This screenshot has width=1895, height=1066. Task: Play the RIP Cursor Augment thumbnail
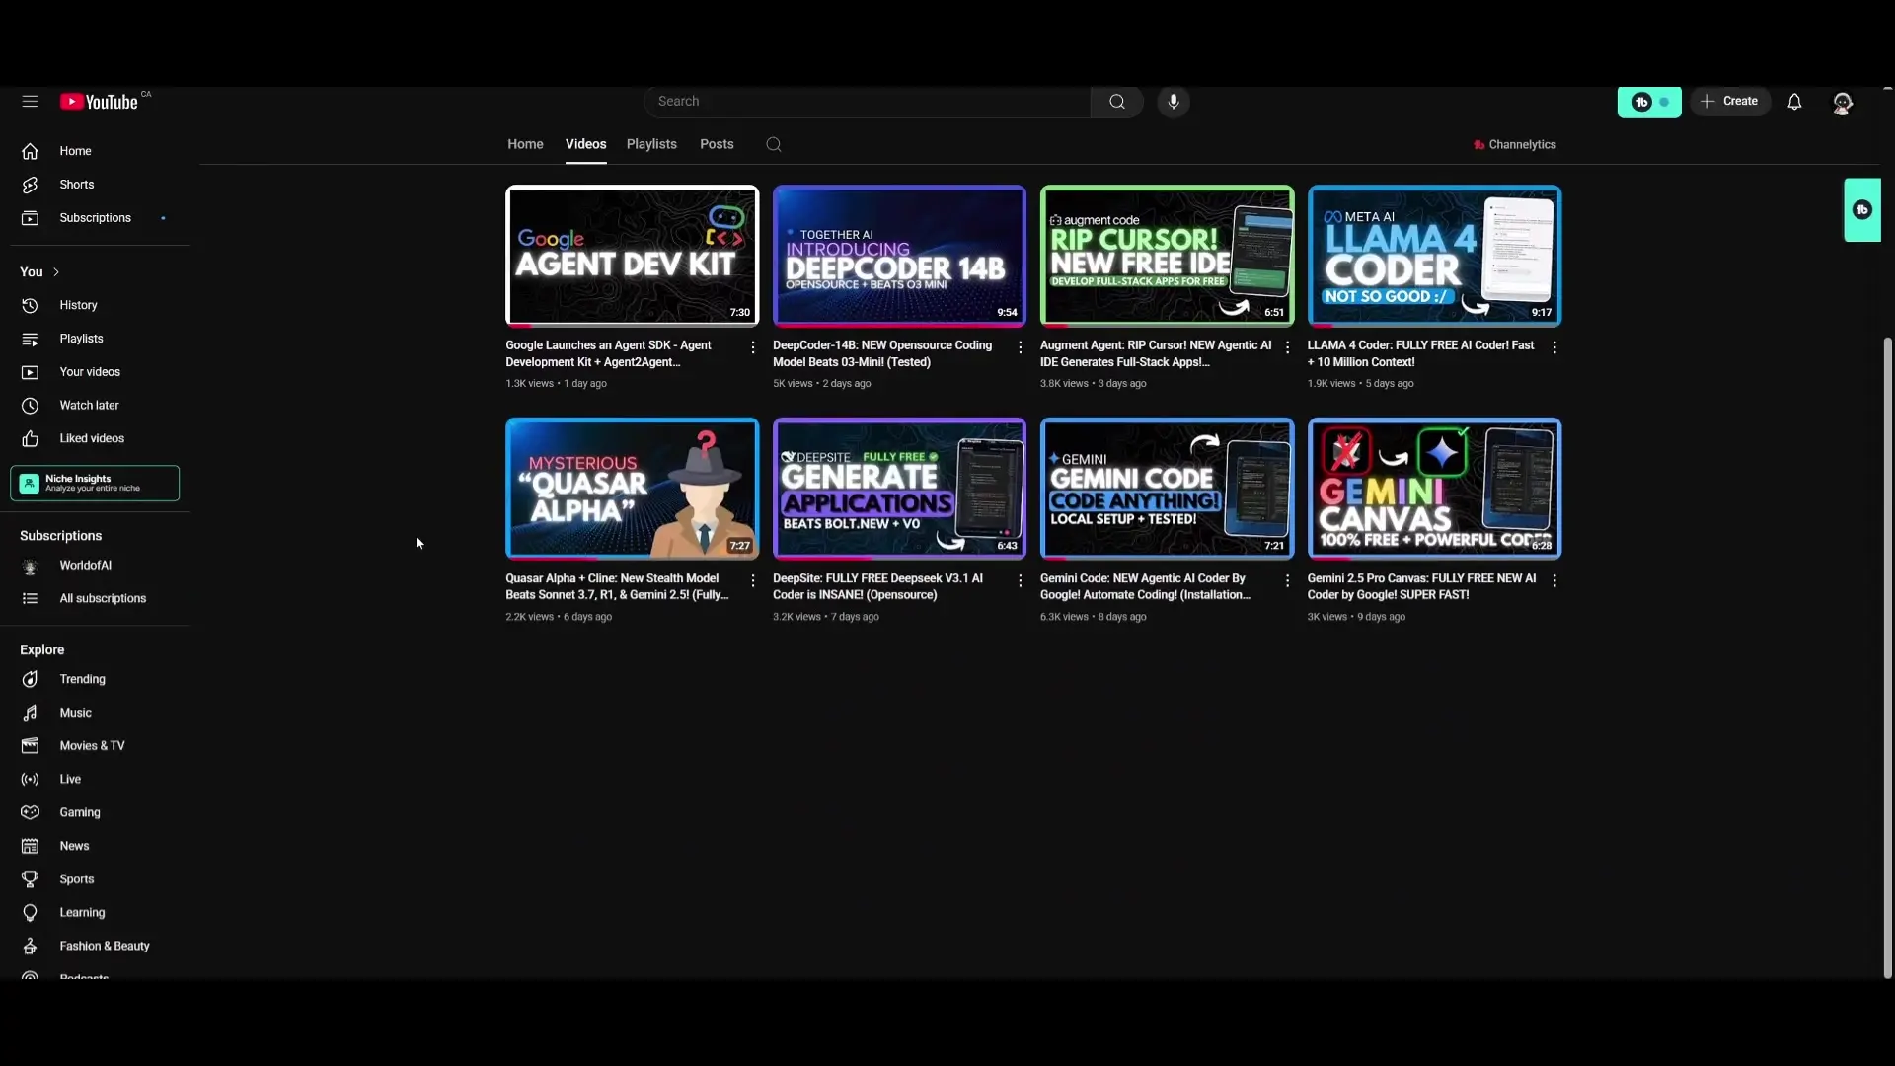point(1167,256)
